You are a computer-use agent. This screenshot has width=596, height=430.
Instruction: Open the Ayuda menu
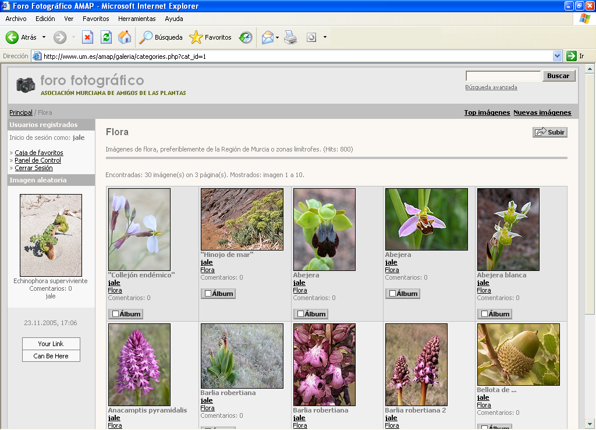click(x=173, y=19)
